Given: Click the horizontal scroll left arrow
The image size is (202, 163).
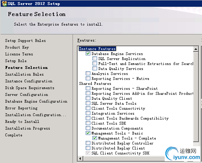Looking at the screenshot, I should pos(80,158).
